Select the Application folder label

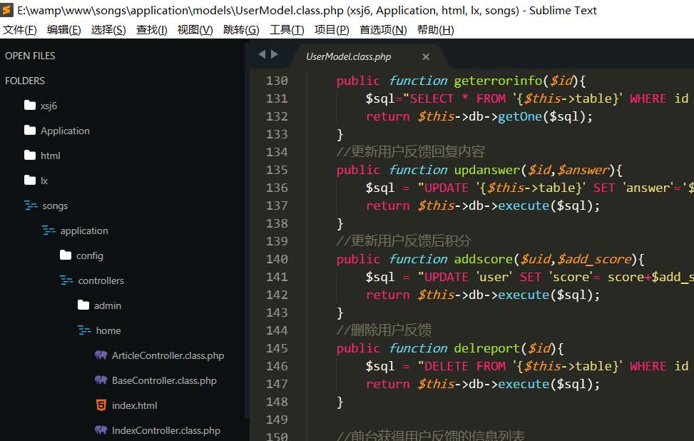[65, 131]
